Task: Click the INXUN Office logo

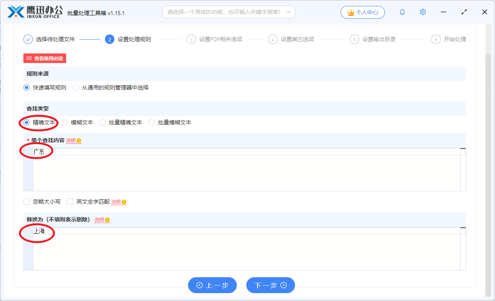Action: point(34,12)
